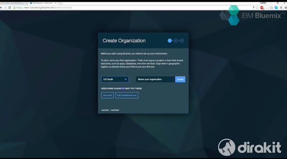Click the Skype extension icon

[276, 7]
